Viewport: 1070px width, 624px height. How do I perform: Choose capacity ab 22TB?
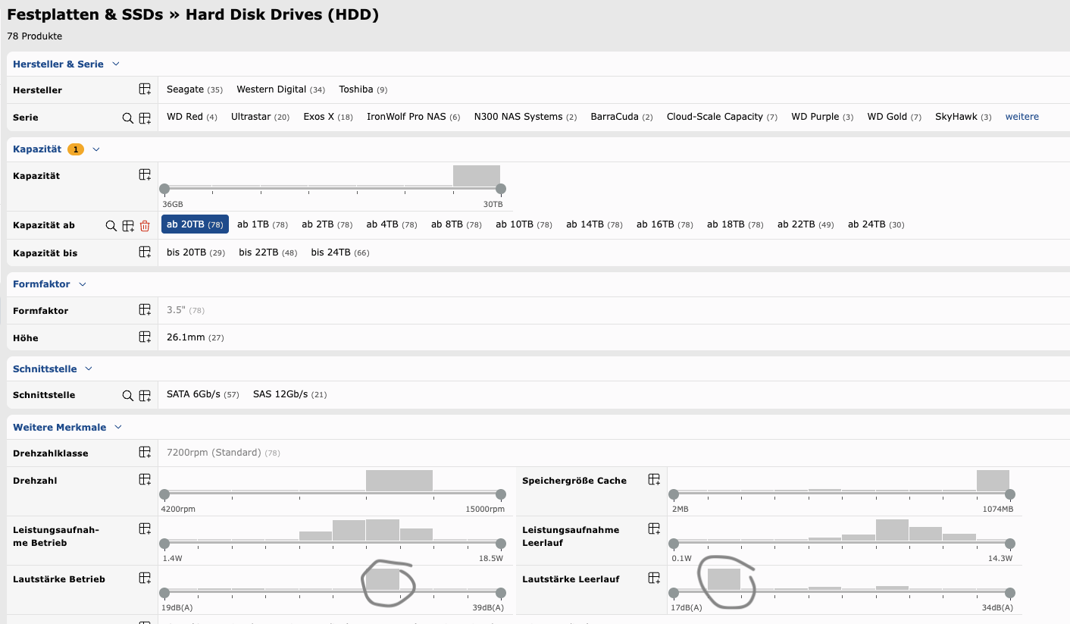tap(806, 224)
